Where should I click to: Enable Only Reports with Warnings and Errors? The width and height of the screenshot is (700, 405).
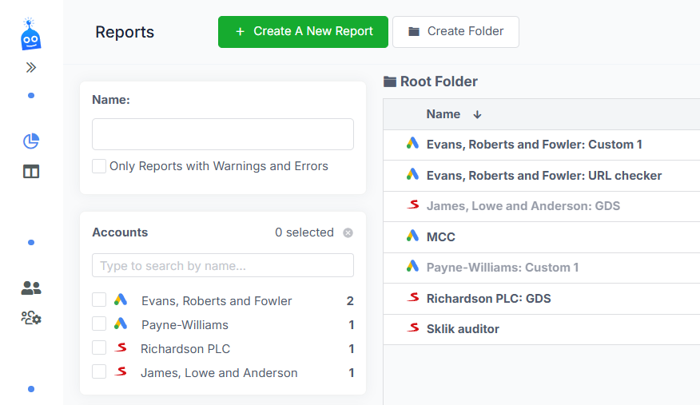pos(99,166)
